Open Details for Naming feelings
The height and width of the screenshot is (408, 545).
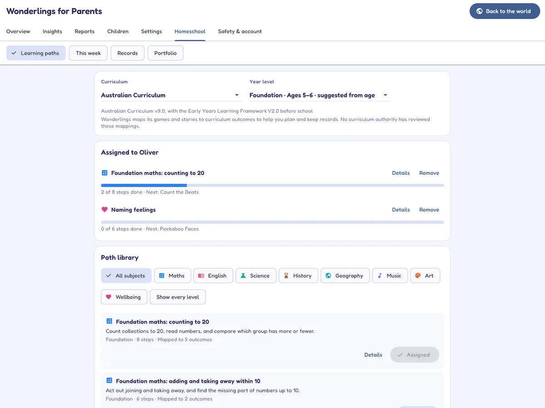(401, 209)
